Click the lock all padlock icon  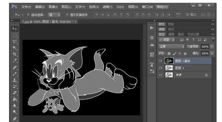[x=185, y=53]
